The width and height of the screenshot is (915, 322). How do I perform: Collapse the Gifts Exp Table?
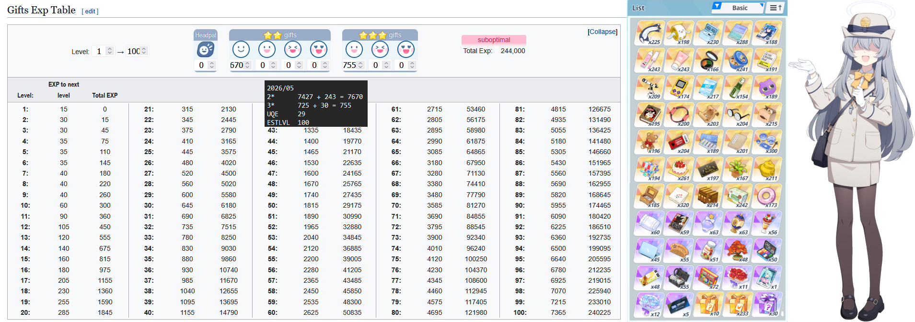[x=602, y=32]
